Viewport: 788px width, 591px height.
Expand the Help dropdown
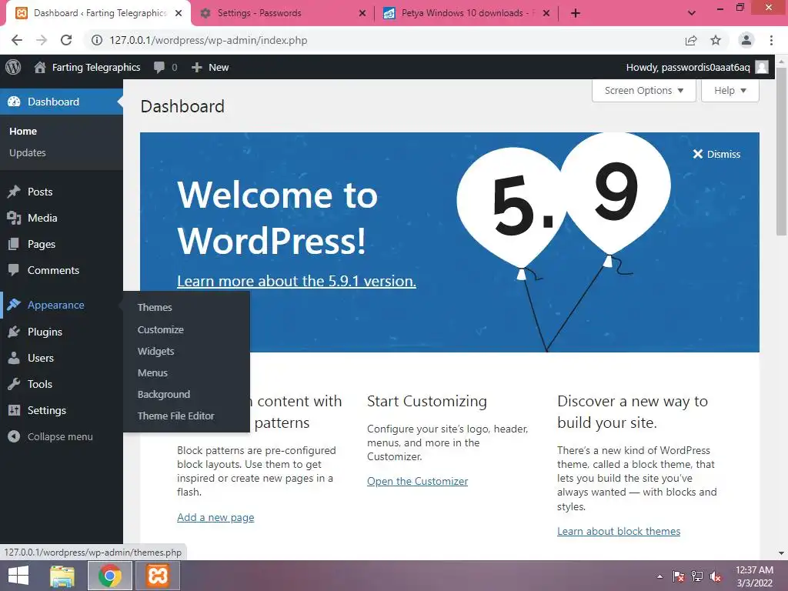pyautogui.click(x=730, y=91)
